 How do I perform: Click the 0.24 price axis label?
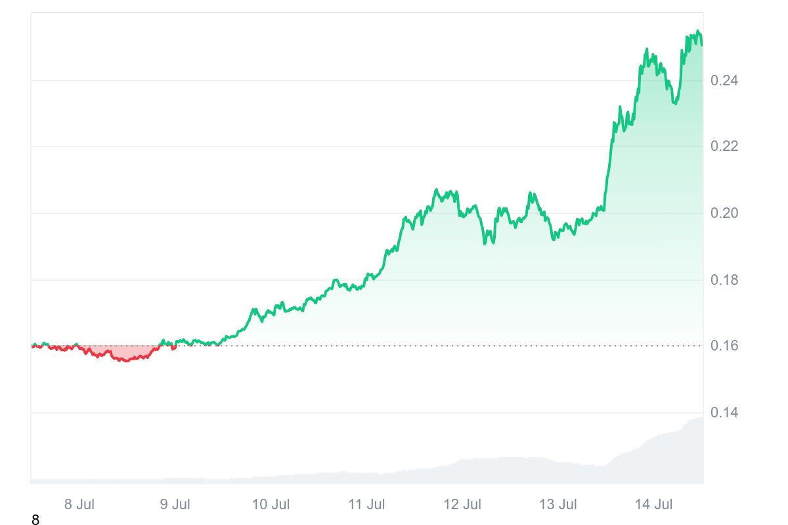click(724, 81)
